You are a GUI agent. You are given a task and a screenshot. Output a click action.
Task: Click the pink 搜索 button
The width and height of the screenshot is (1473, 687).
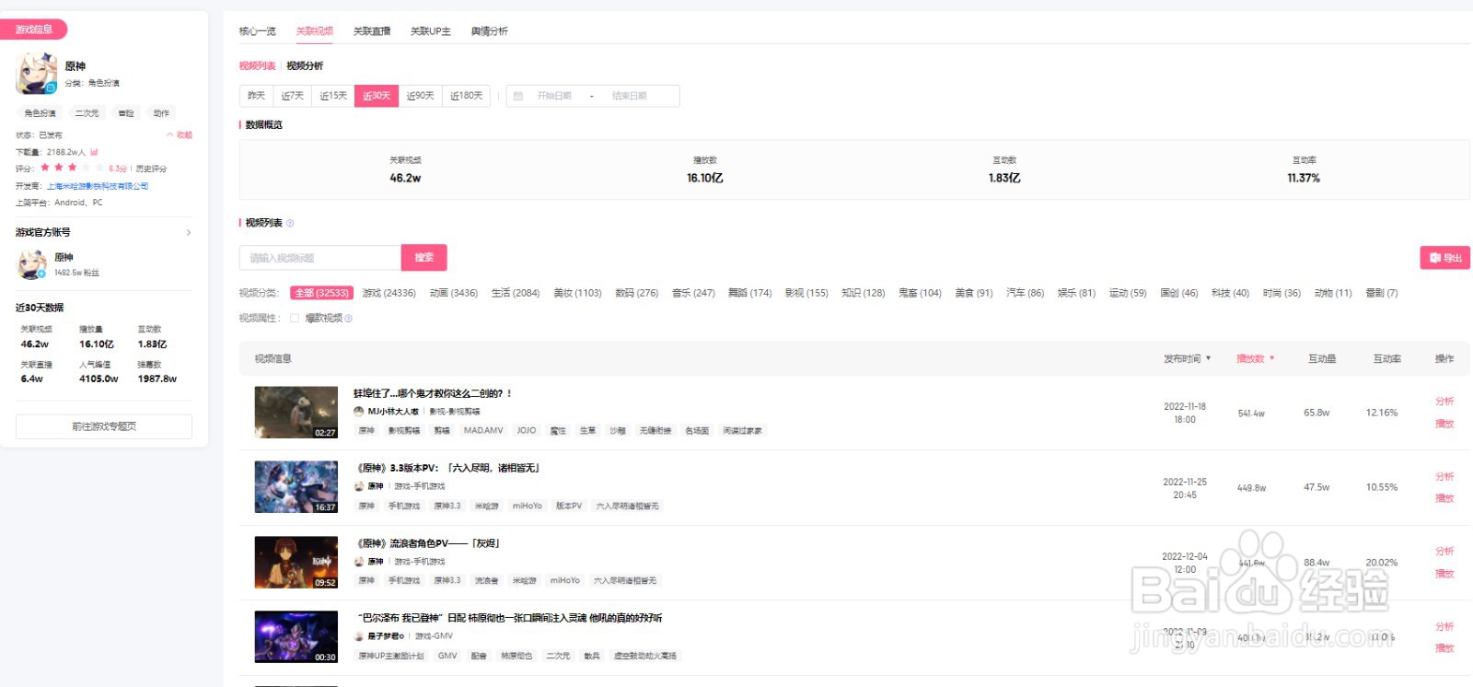[424, 258]
